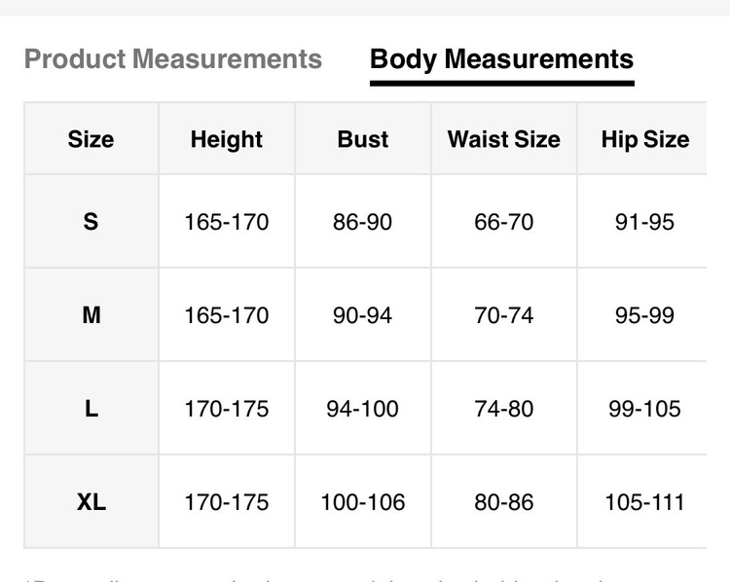The height and width of the screenshot is (582, 730).
Task: Select the XL size row label
Action: pyautogui.click(x=91, y=502)
